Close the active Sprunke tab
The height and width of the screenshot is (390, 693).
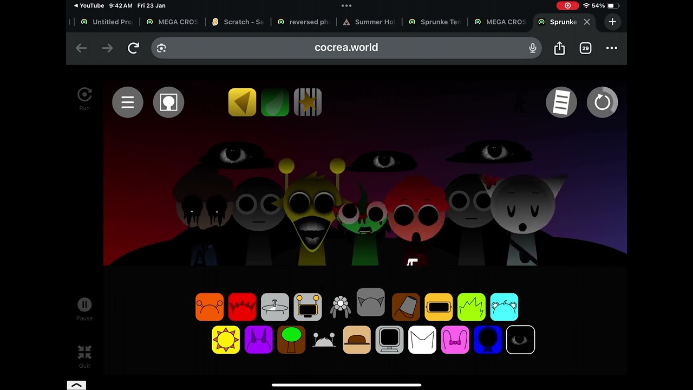[x=587, y=22]
